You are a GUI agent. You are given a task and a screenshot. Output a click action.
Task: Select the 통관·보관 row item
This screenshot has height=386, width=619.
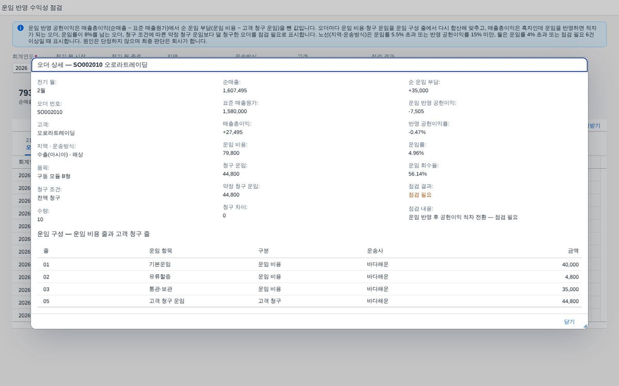pyautogui.click(x=160, y=289)
